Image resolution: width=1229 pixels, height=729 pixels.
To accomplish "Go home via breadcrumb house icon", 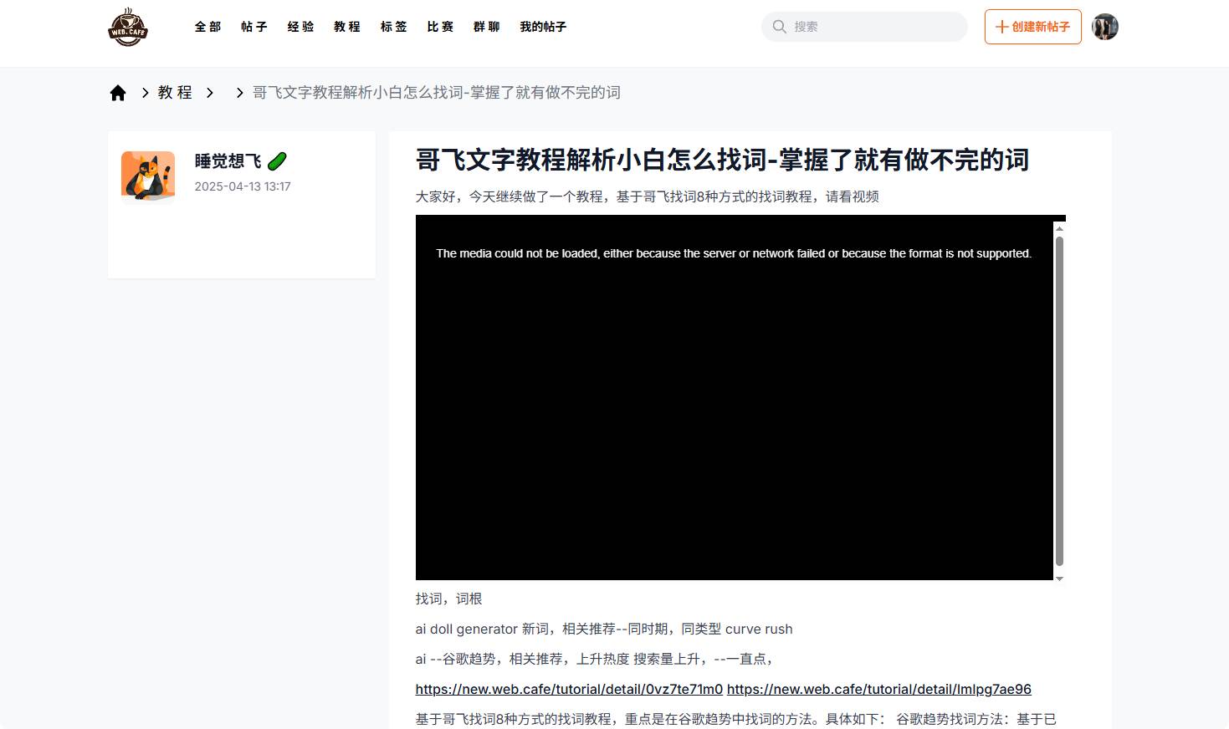I will pos(118,93).
